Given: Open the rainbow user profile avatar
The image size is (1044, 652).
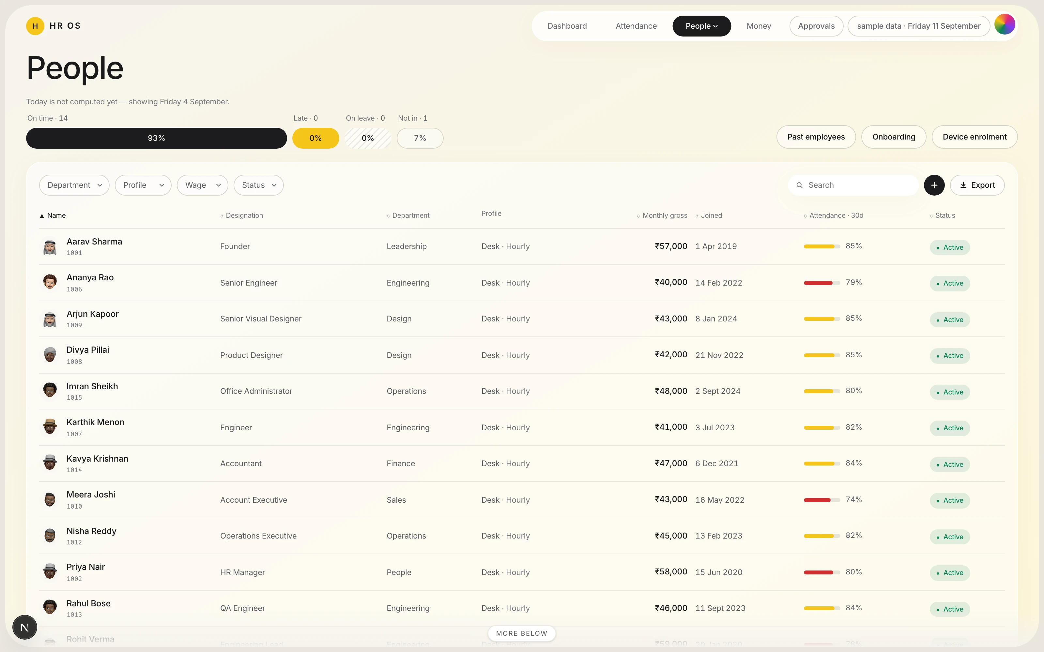Looking at the screenshot, I should tap(1005, 24).
